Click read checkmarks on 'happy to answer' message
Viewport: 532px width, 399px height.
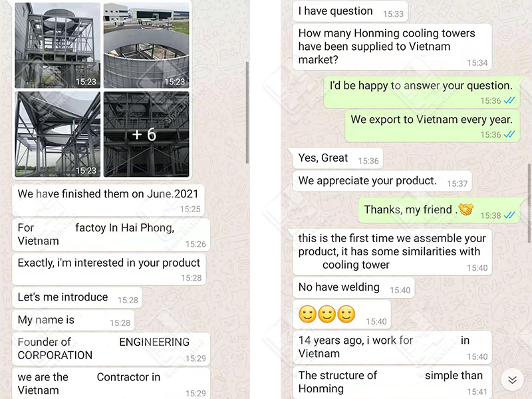(x=509, y=100)
